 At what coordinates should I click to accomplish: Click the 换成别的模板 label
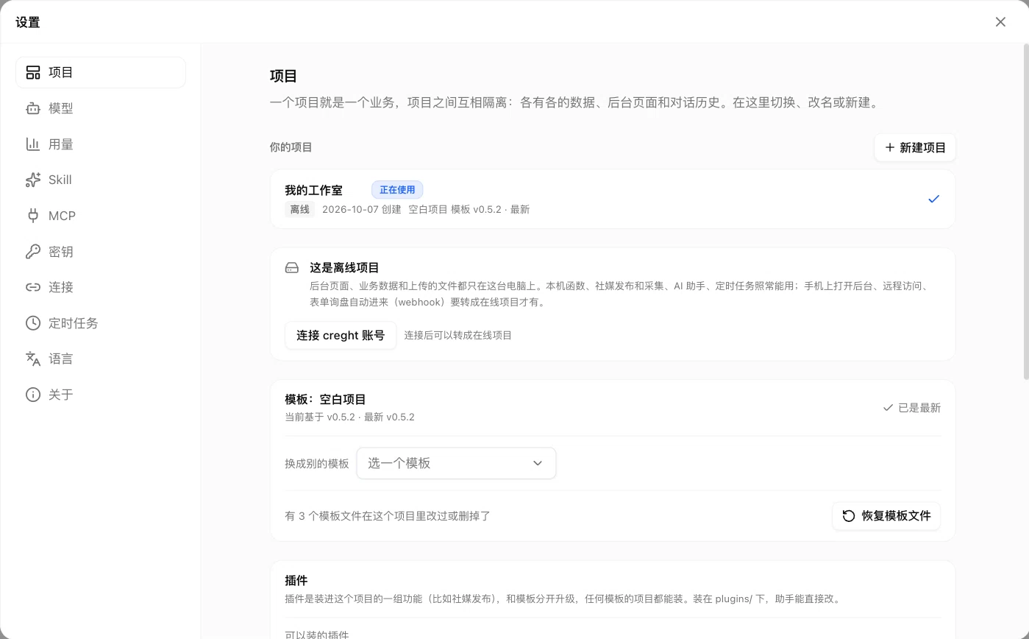316,464
